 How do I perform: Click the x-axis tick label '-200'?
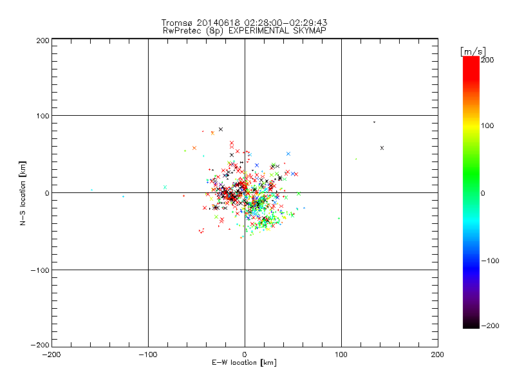[51, 355]
